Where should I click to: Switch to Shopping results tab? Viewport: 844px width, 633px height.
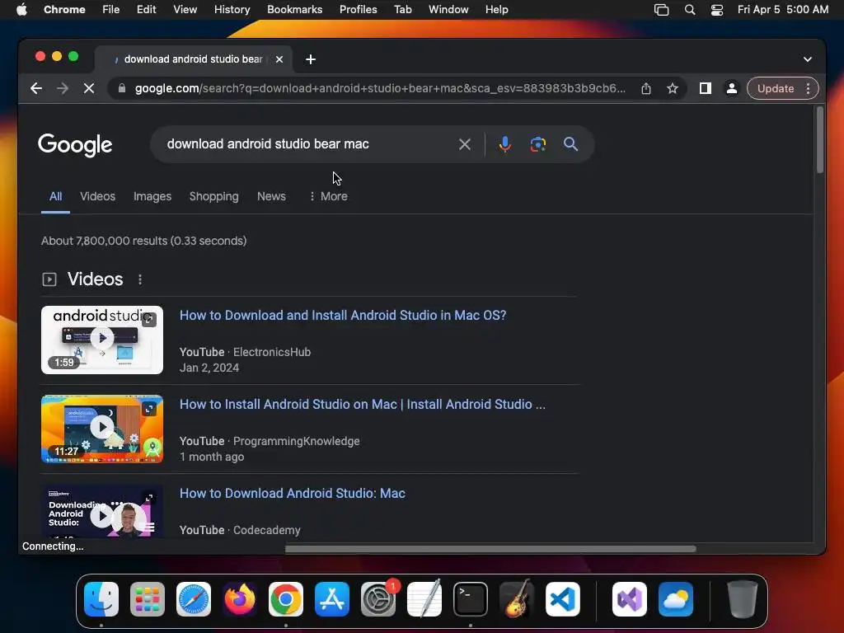pos(213,196)
